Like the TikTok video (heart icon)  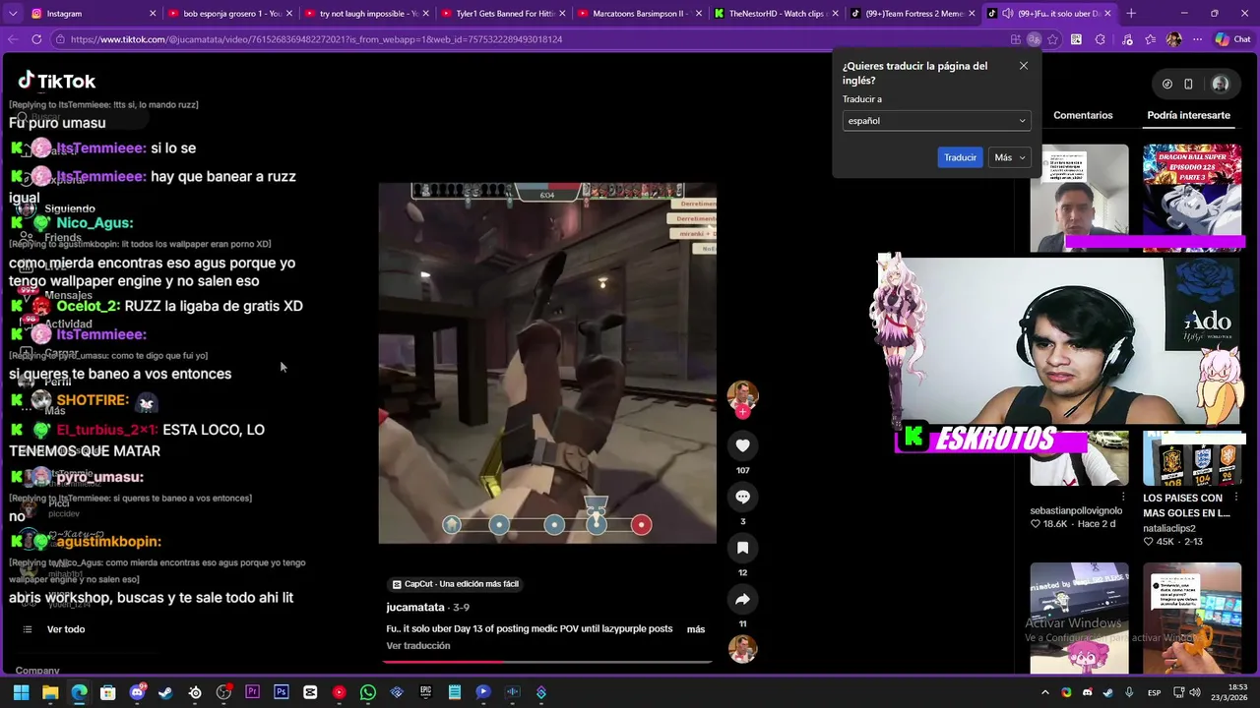(742, 445)
